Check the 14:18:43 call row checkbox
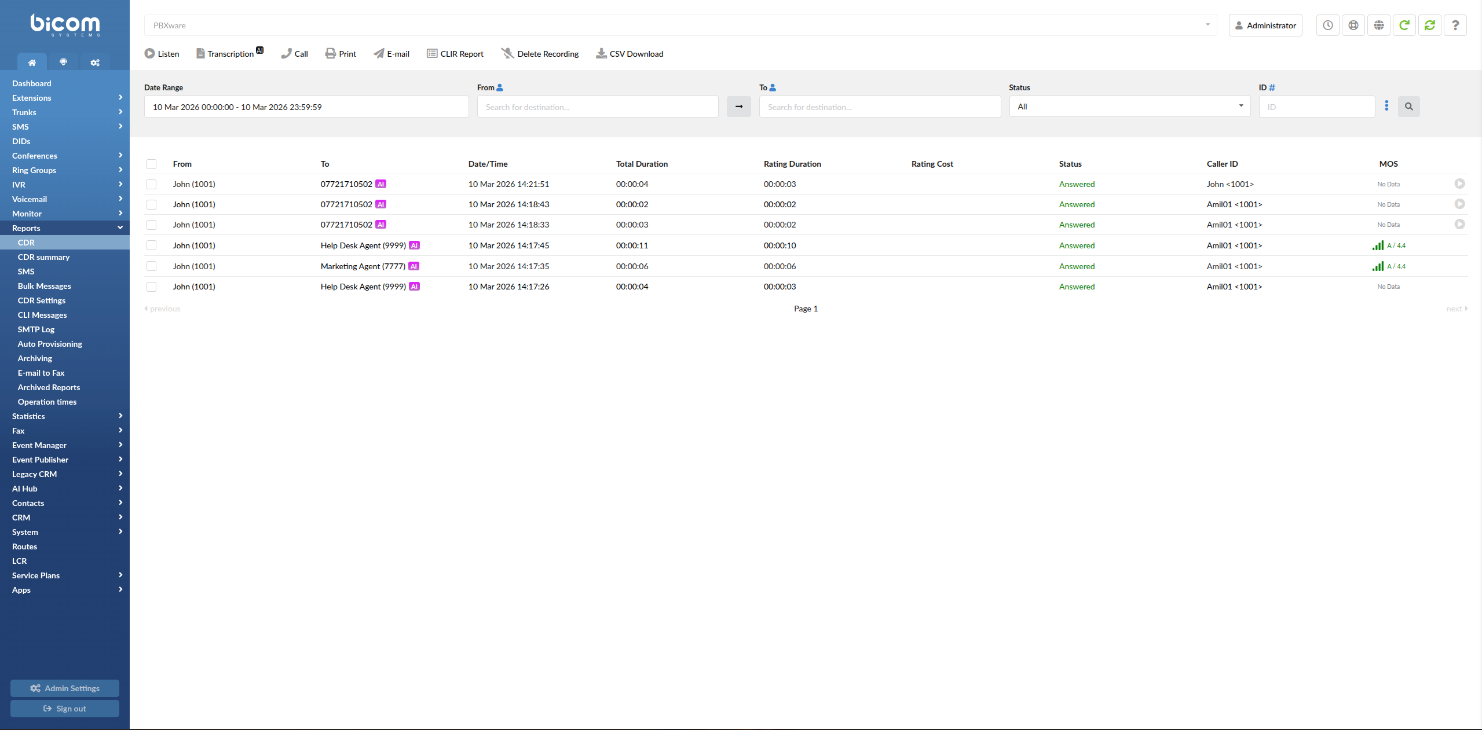The width and height of the screenshot is (1482, 730). [152, 204]
